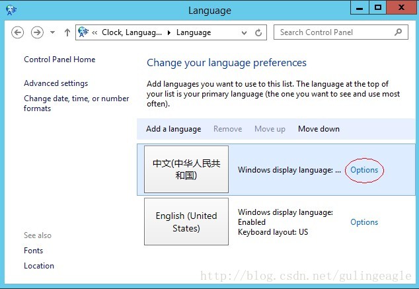Expand the address bar history chevron
Image resolution: width=419 pixels, height=289 pixels.
tap(244, 33)
